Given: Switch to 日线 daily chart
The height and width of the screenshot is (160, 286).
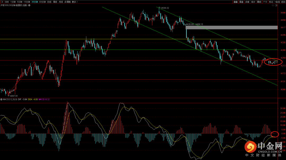Looking at the screenshot, I should 49,2.
